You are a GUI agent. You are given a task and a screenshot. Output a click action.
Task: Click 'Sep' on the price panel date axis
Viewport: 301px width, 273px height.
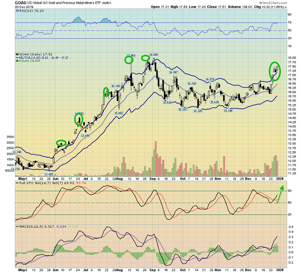coord(152,179)
